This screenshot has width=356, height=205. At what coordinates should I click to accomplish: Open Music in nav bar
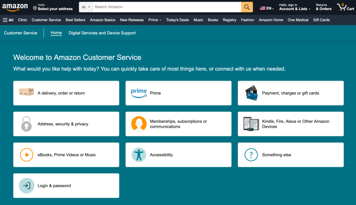click(198, 20)
